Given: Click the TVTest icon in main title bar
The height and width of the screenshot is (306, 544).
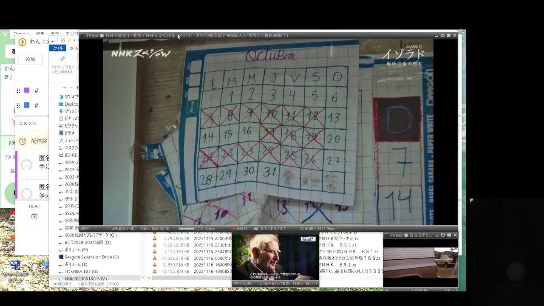Looking at the screenshot, I should tap(83, 35).
